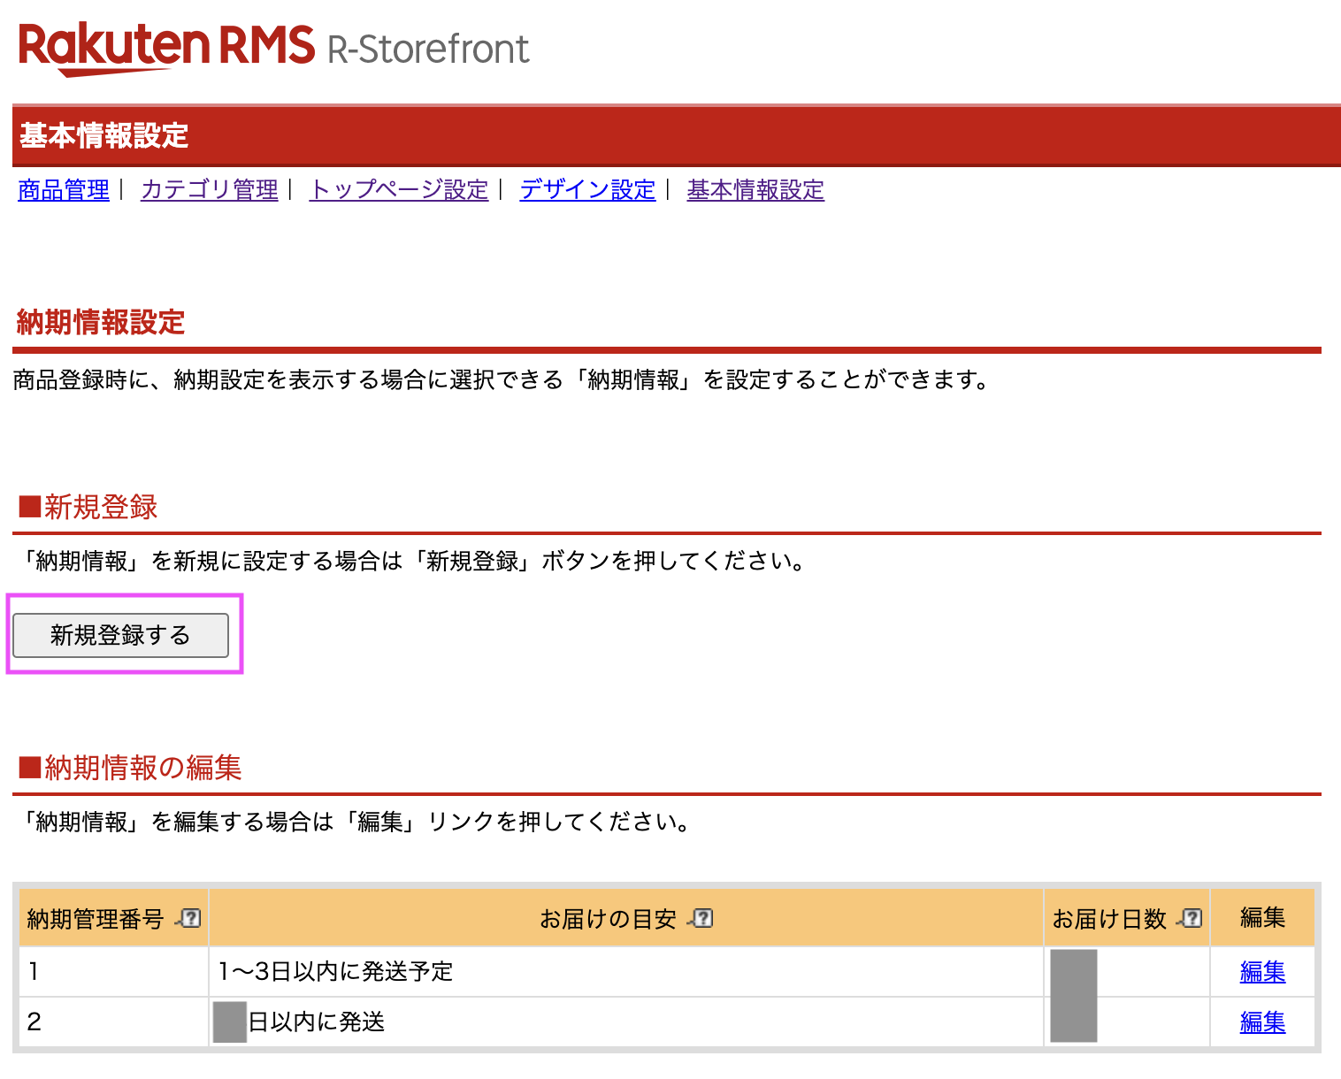Open help icon beside お届け日数 header
The image size is (1341, 1079).
[x=1191, y=919]
